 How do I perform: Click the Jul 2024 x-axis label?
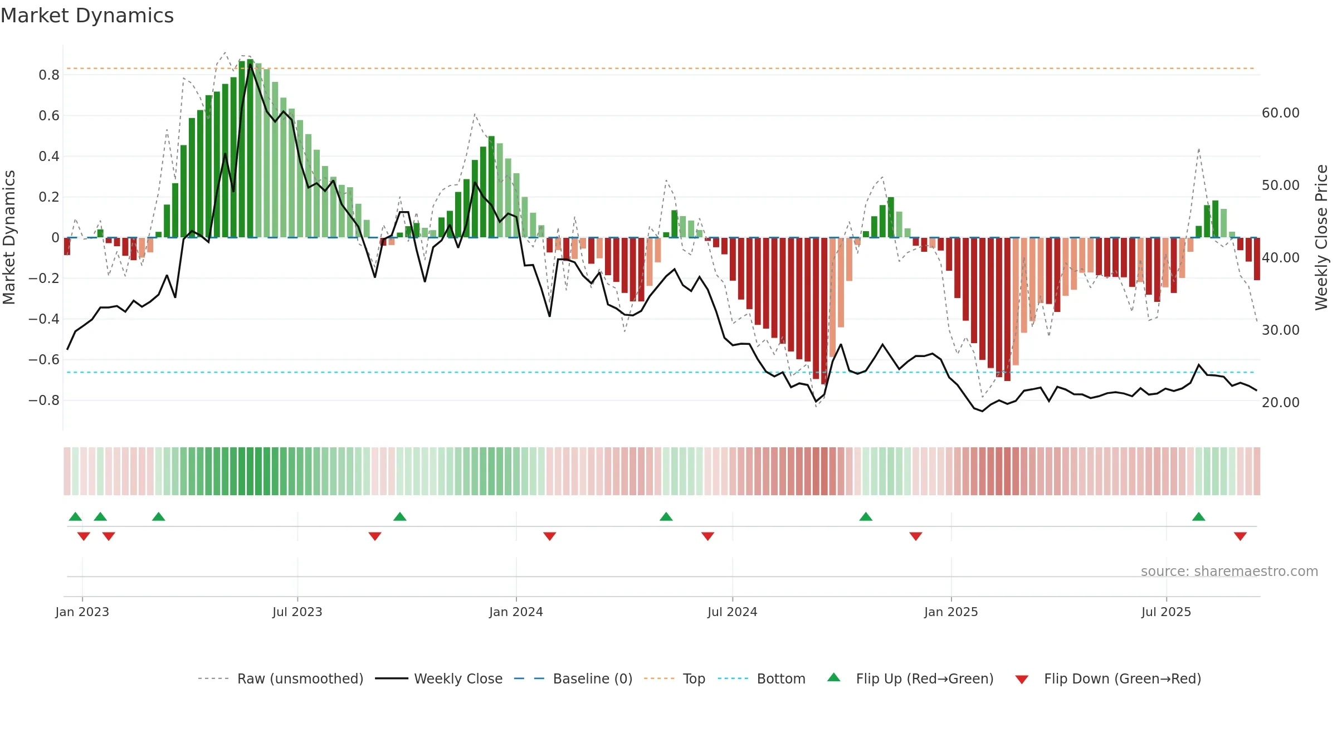[733, 612]
